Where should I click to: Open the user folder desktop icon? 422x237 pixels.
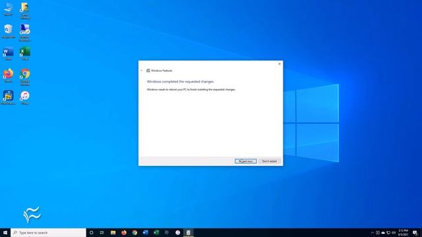point(25,11)
